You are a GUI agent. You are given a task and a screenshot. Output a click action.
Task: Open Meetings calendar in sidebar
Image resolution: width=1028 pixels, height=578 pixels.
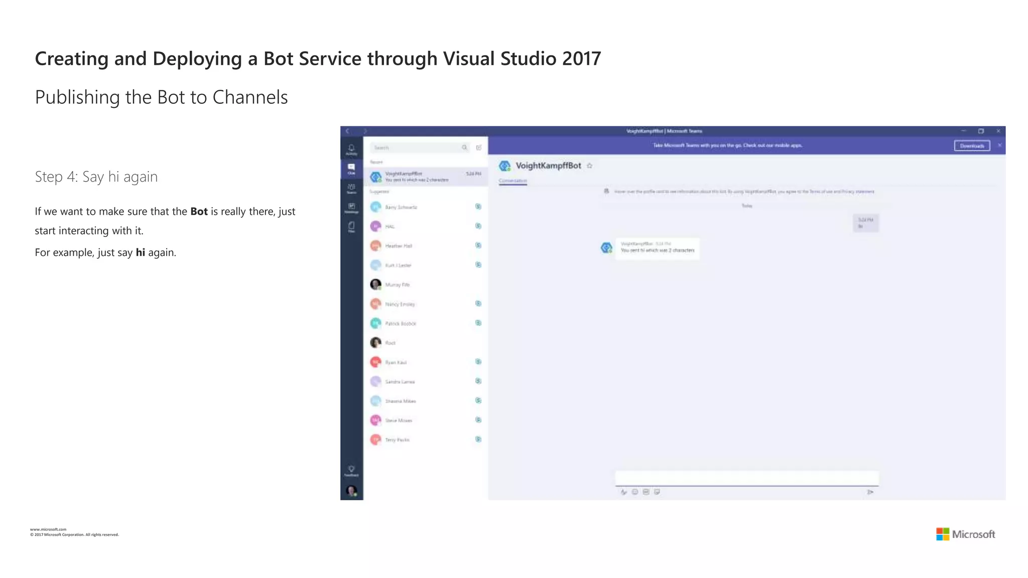[351, 208]
